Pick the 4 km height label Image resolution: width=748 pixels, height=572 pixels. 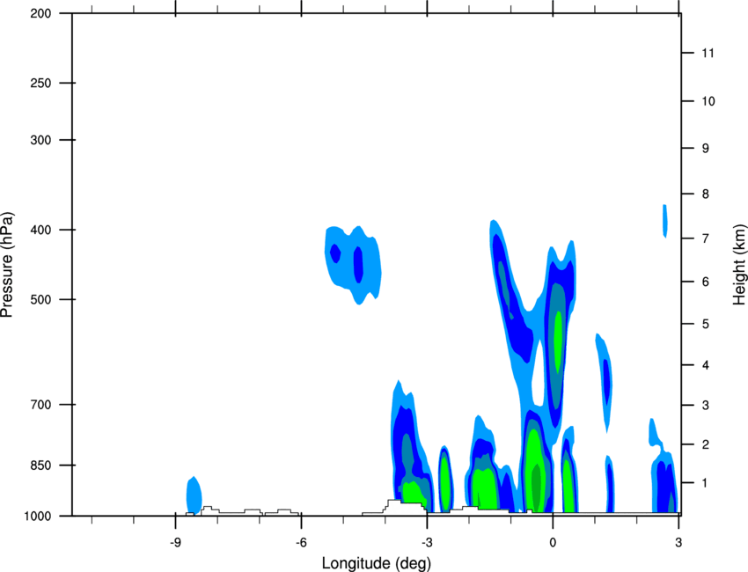click(705, 365)
